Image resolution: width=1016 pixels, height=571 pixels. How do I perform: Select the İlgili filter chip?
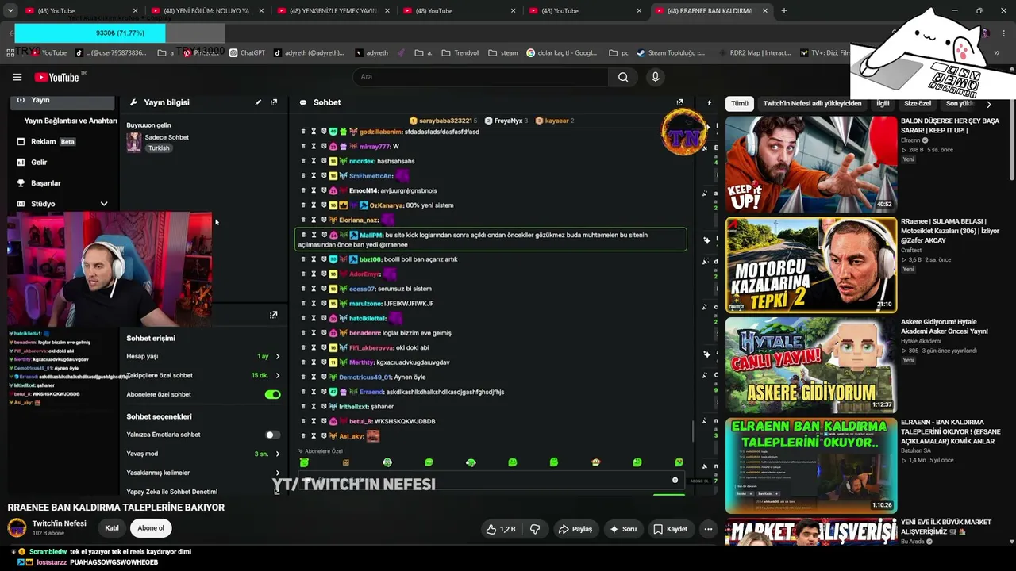tap(883, 104)
